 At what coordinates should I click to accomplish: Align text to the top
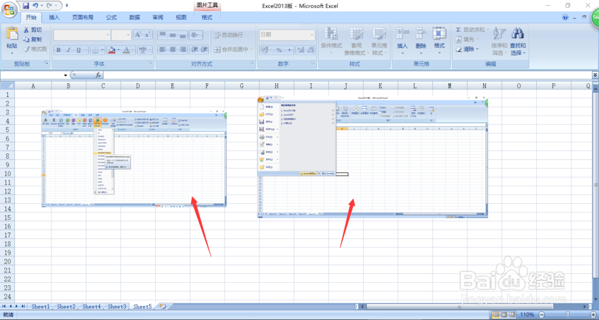tap(162, 35)
